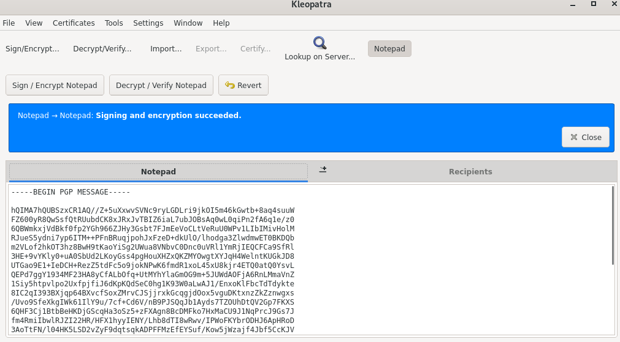620x342 pixels.
Task: Click the Sign / Encrypt Notepad button
Action: click(x=55, y=85)
